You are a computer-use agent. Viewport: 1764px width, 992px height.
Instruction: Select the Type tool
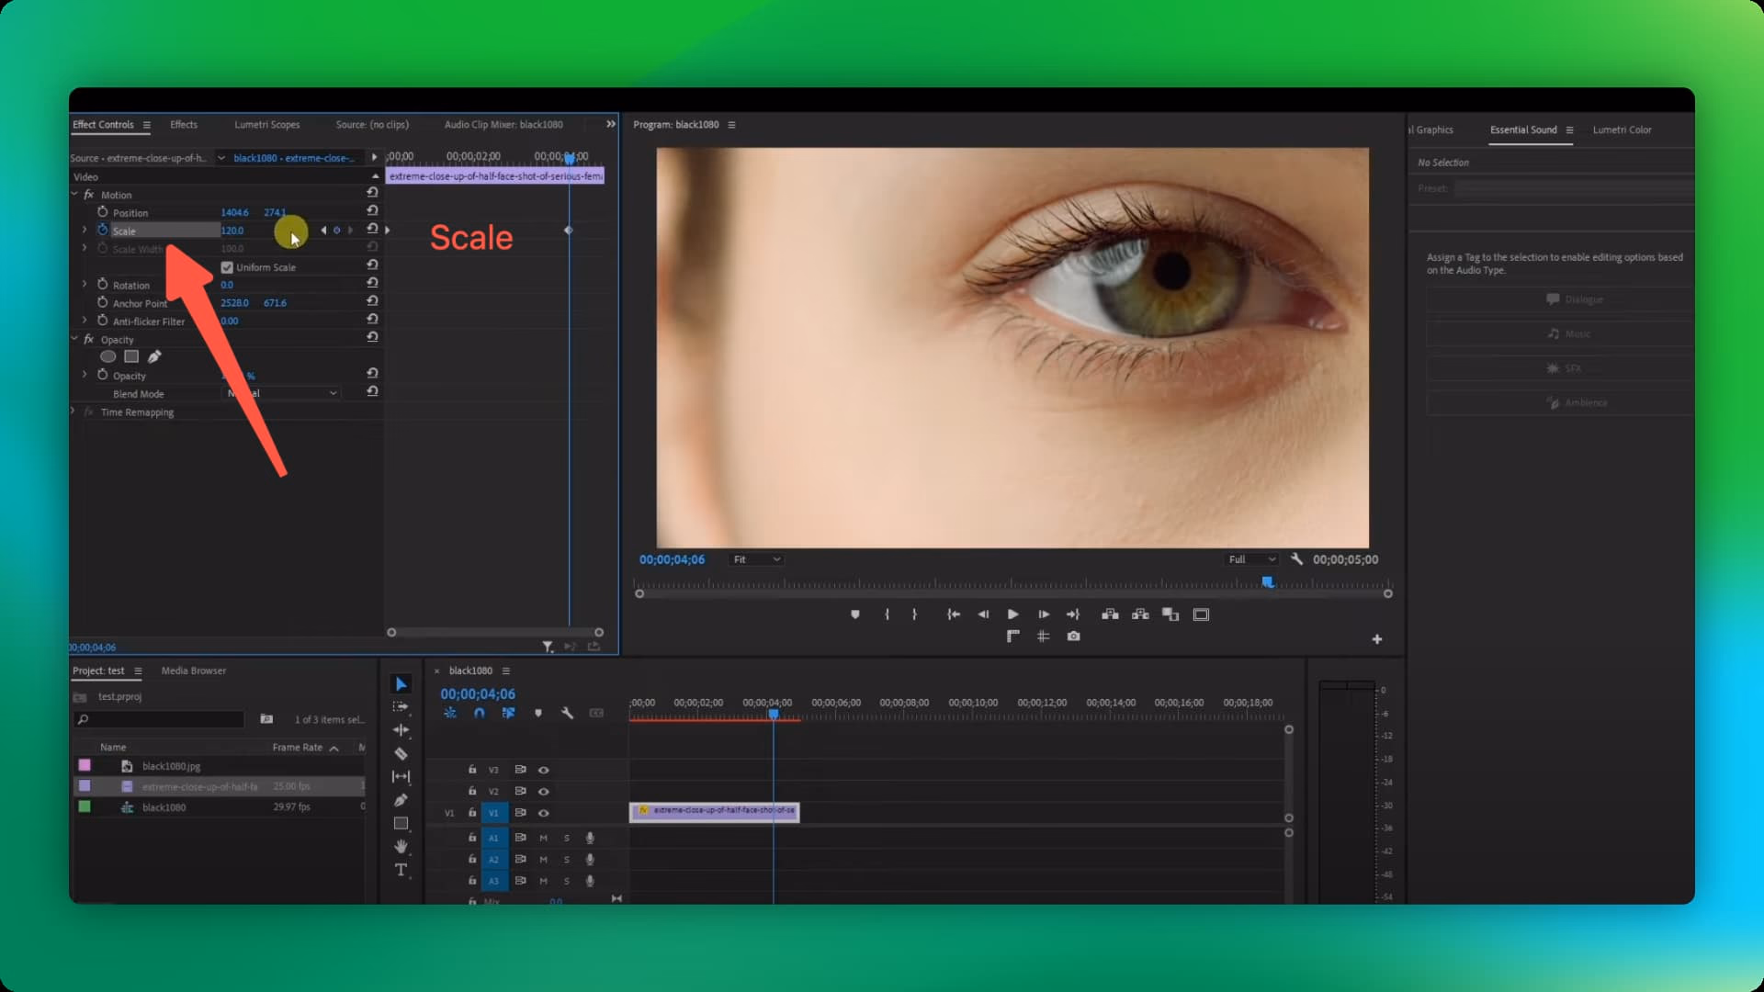point(401,871)
